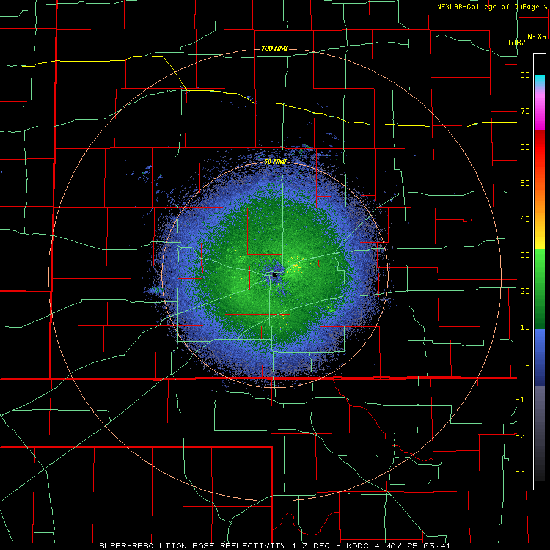Click the -30 value on the dBZ scale
The height and width of the screenshot is (550, 550).
pyautogui.click(x=522, y=471)
